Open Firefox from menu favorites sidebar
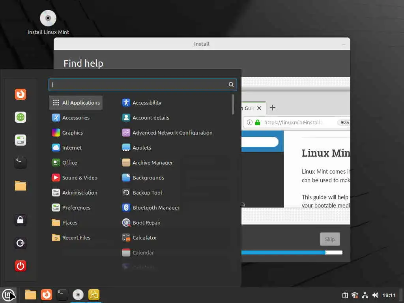Screen dimensions: 404x303 [x=21, y=94]
